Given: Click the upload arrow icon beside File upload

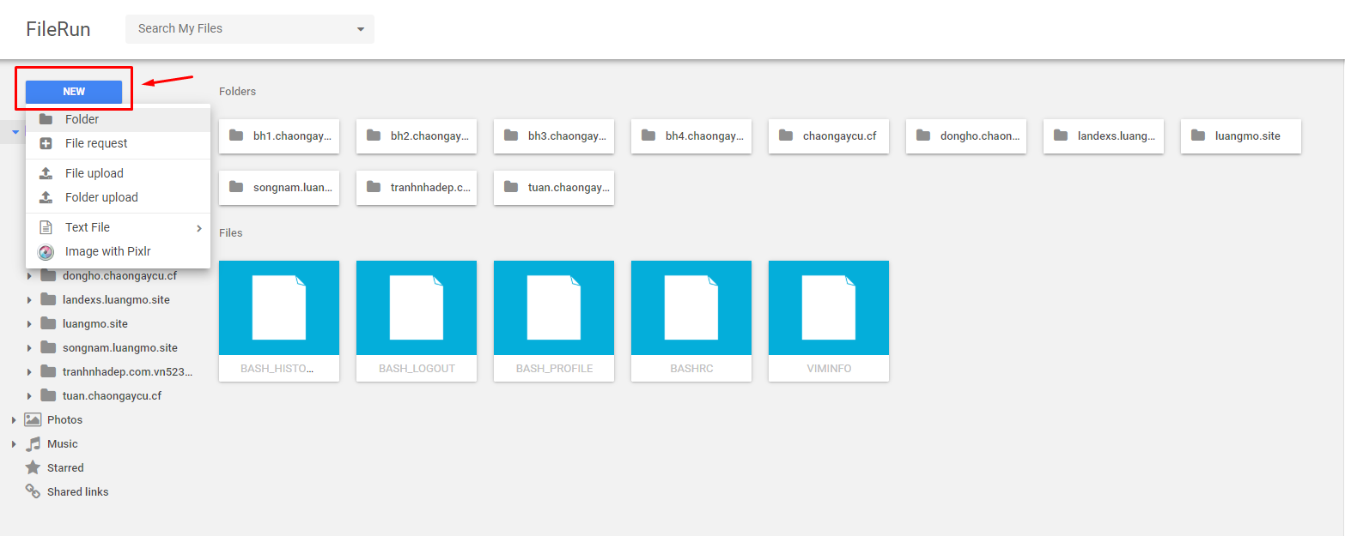Looking at the screenshot, I should pos(46,173).
